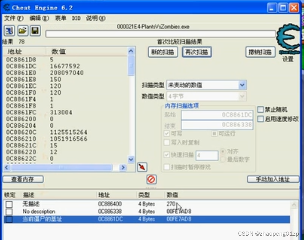Click the 描述 column header
Viewport: 304px width, 240px height.
(59, 195)
